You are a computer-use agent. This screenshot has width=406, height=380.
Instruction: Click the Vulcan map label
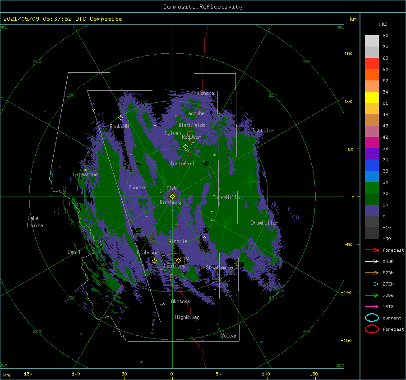pyautogui.click(x=230, y=336)
